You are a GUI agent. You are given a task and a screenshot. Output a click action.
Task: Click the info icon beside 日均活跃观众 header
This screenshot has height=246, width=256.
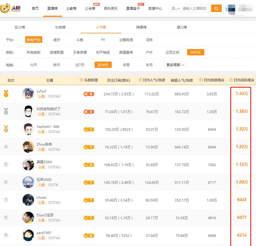point(231,80)
